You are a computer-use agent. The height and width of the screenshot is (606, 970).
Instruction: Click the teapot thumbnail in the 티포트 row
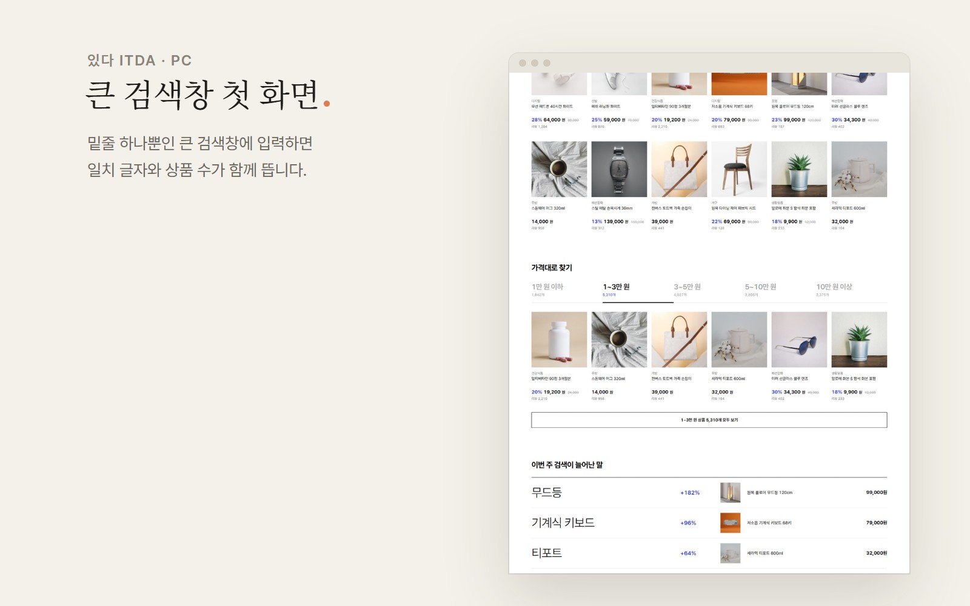730,553
